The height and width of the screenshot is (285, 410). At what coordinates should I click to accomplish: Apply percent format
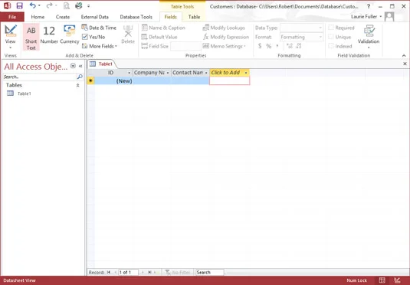pos(268,46)
